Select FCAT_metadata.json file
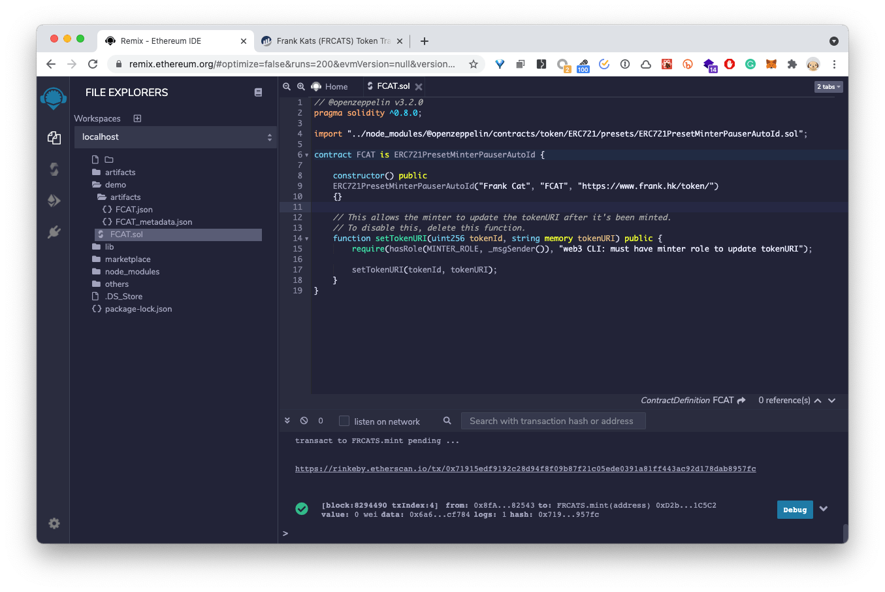Viewport: 885px width, 592px height. (x=153, y=222)
